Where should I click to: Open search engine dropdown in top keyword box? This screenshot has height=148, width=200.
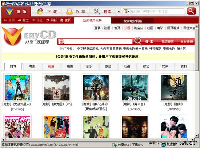click(127, 11)
